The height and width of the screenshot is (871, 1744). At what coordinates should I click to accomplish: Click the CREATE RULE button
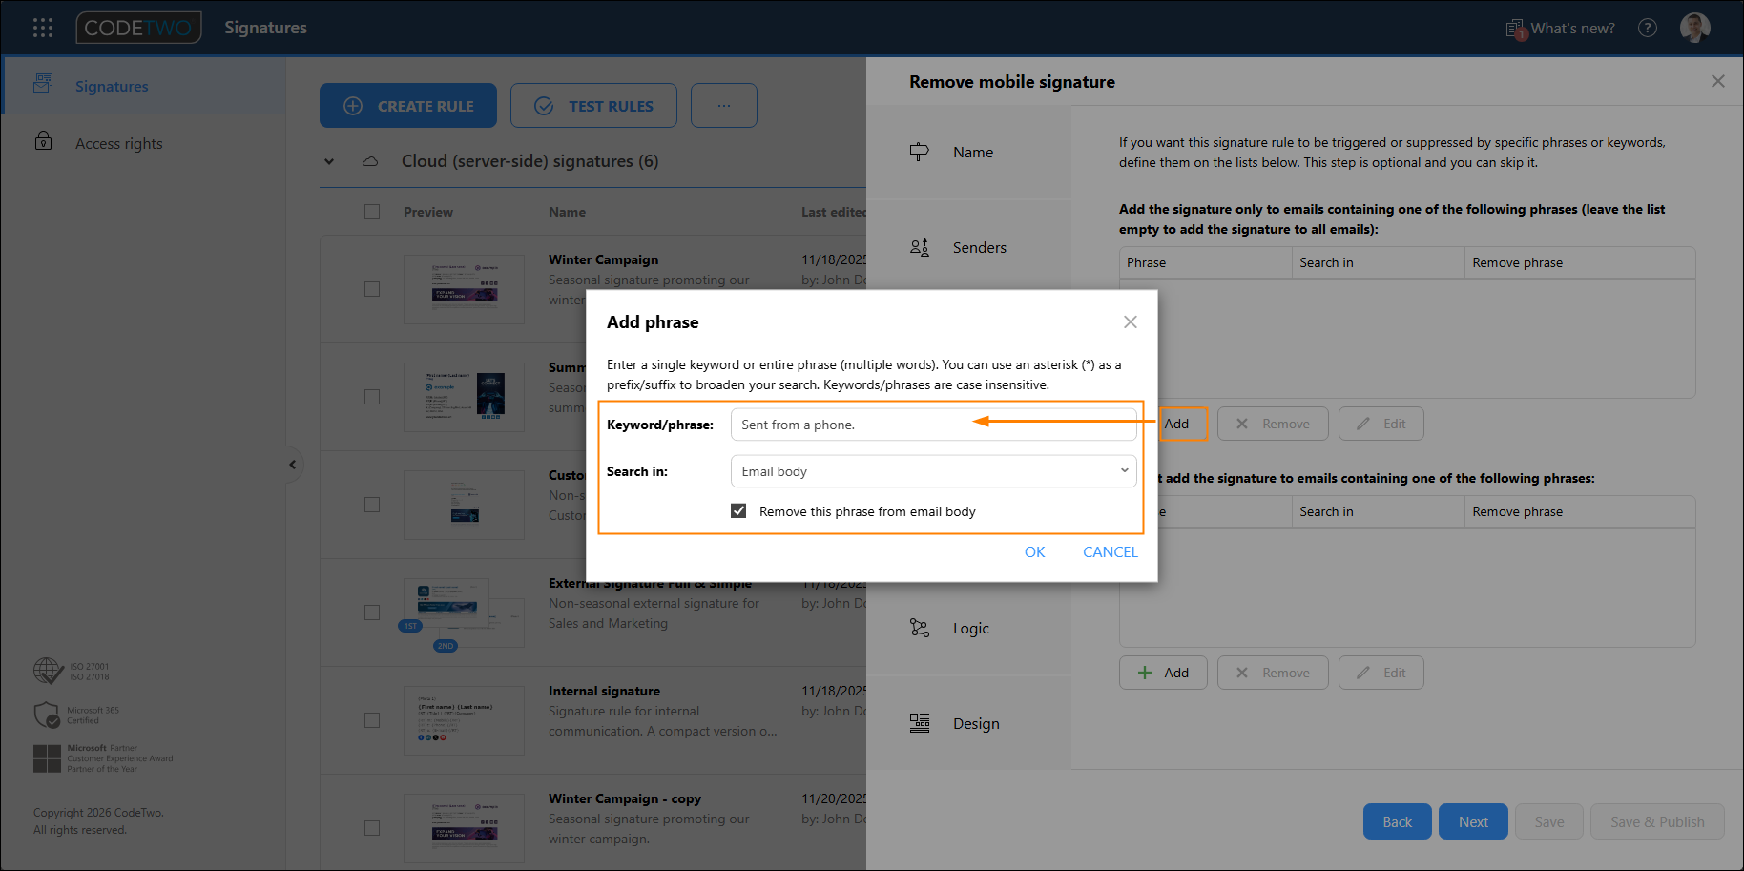click(x=408, y=106)
